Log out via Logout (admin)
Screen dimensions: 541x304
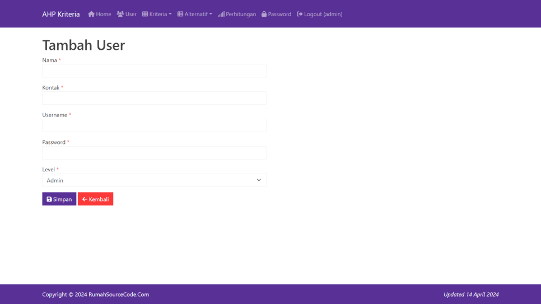tap(319, 14)
